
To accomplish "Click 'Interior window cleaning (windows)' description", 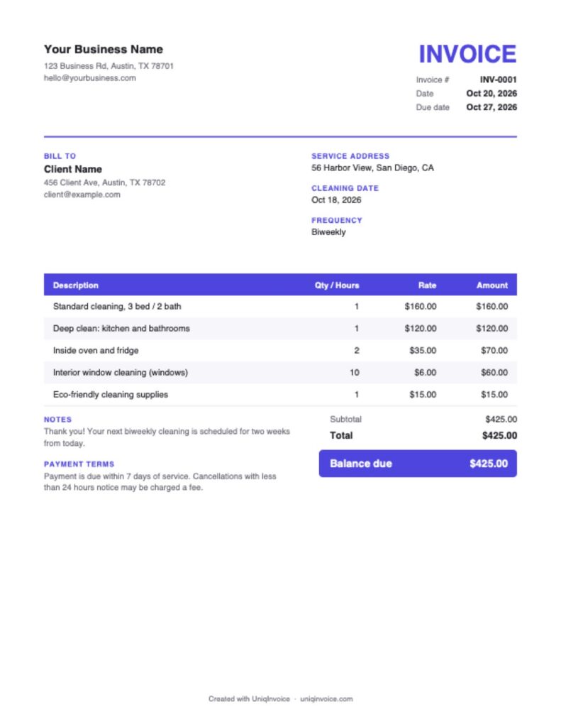I will pyautogui.click(x=121, y=372).
